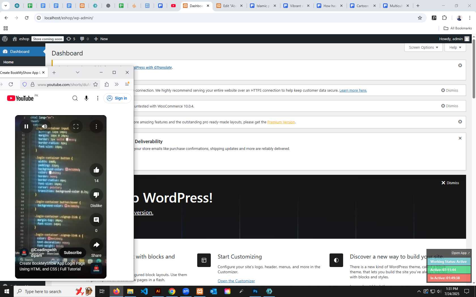Open YouTube search icon
Viewport: 476px width, 297px height.
point(75,98)
